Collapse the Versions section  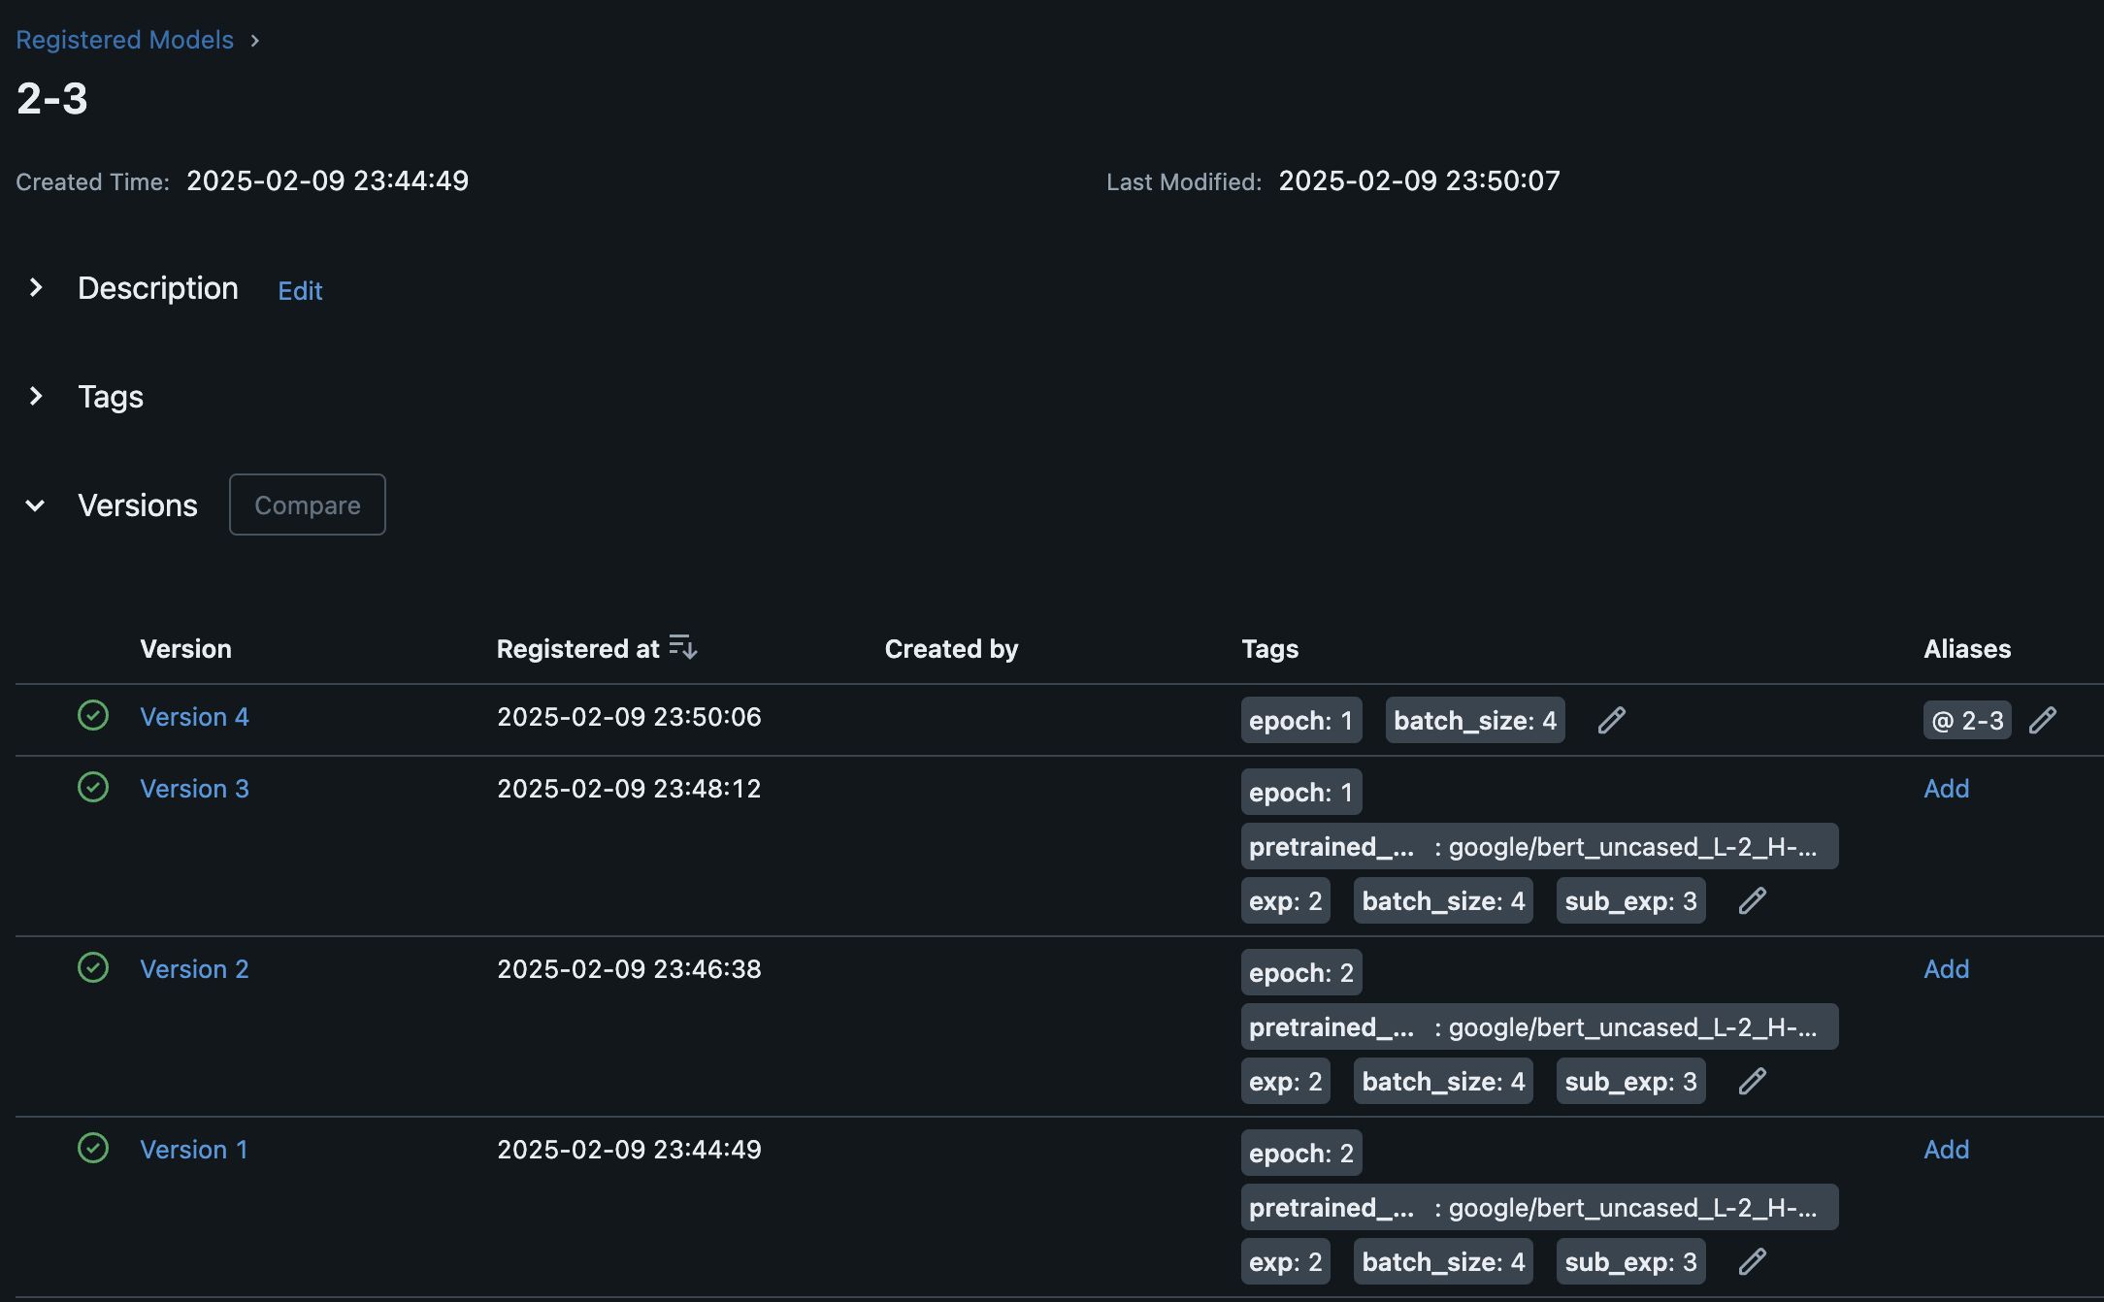click(x=36, y=505)
